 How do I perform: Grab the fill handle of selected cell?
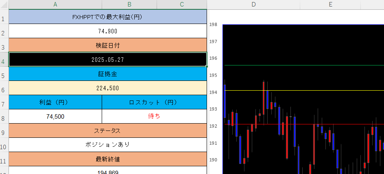[207, 66]
